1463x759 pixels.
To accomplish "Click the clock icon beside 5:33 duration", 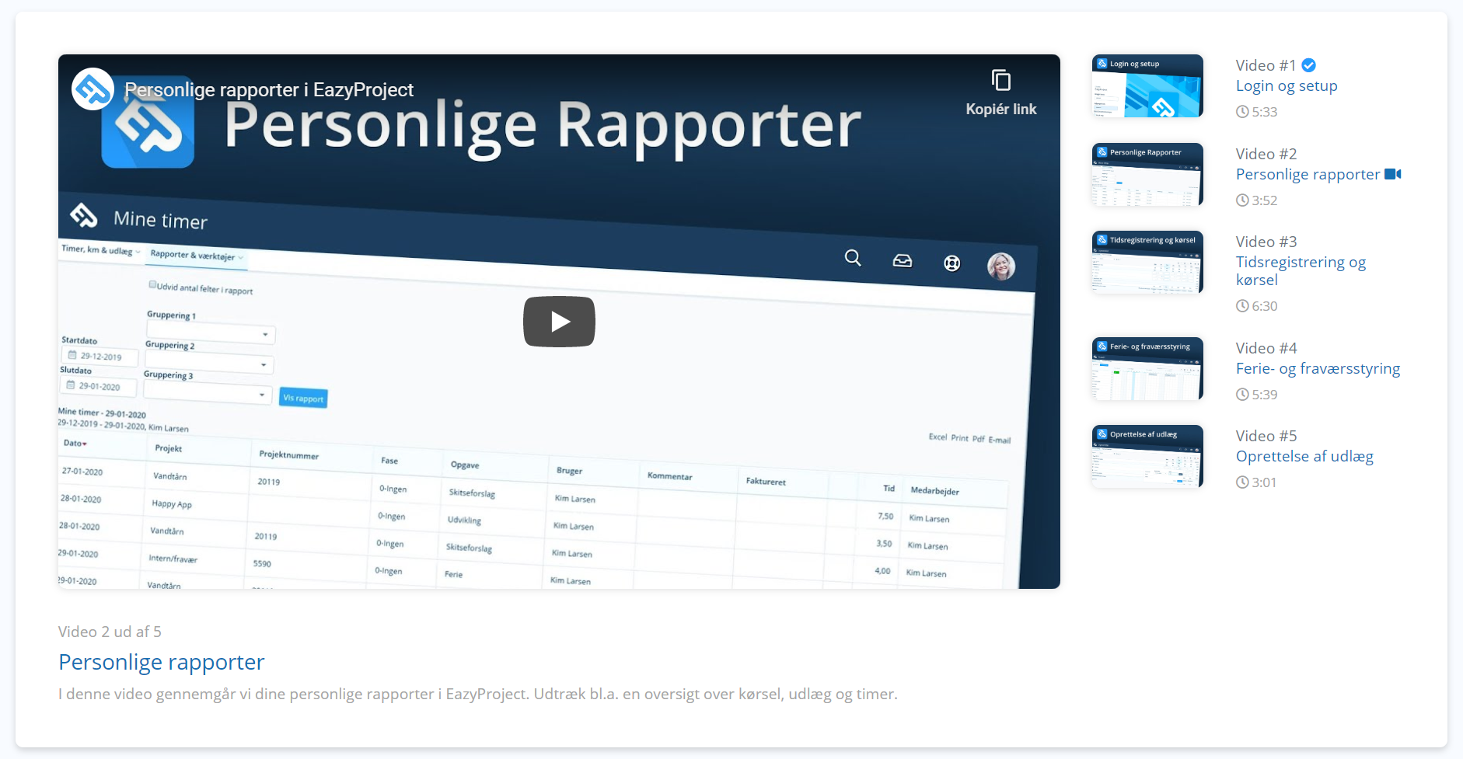I will (x=1242, y=112).
